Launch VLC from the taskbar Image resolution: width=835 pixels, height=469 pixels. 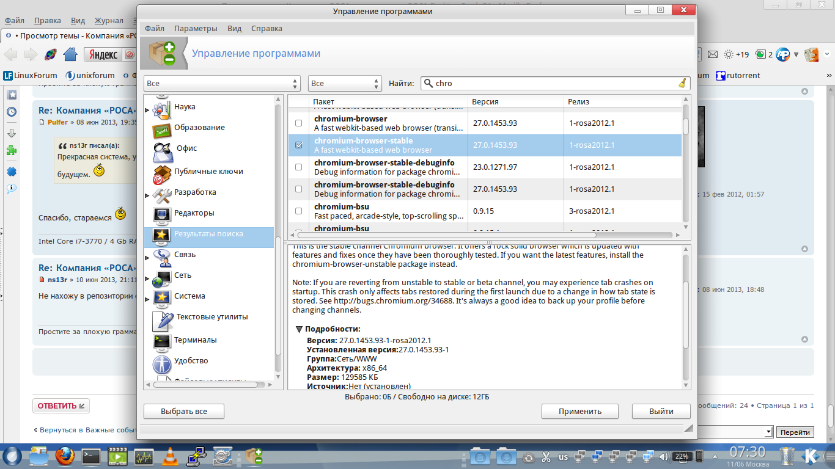(x=171, y=456)
